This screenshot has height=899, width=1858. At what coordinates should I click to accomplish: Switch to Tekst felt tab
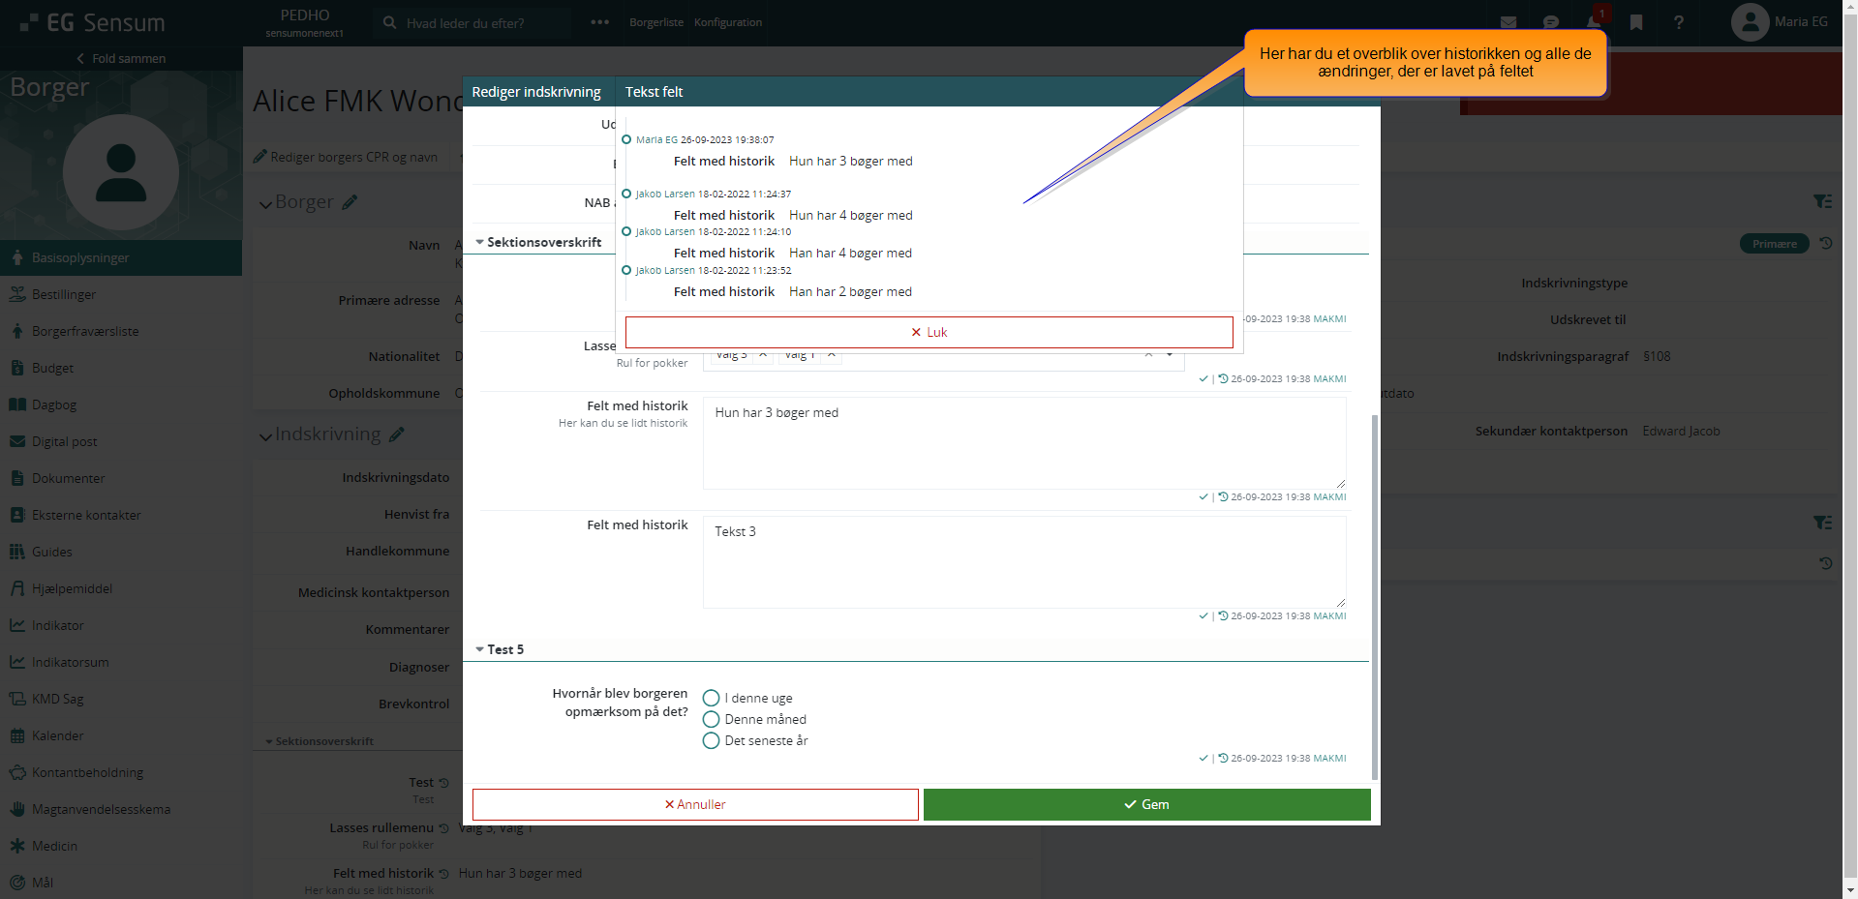654,92
